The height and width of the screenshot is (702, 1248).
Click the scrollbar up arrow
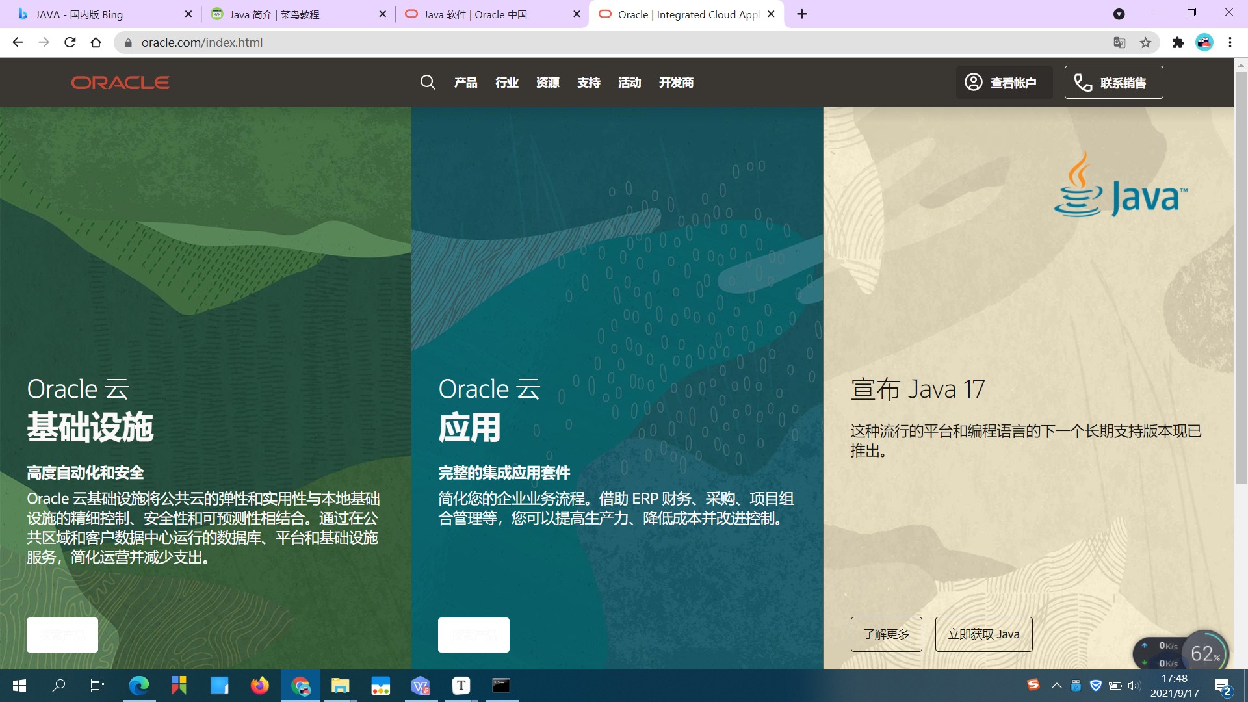1241,64
